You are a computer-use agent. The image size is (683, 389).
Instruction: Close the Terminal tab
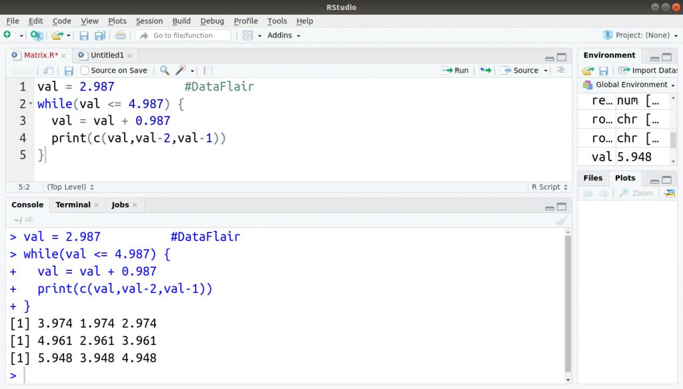tap(96, 205)
